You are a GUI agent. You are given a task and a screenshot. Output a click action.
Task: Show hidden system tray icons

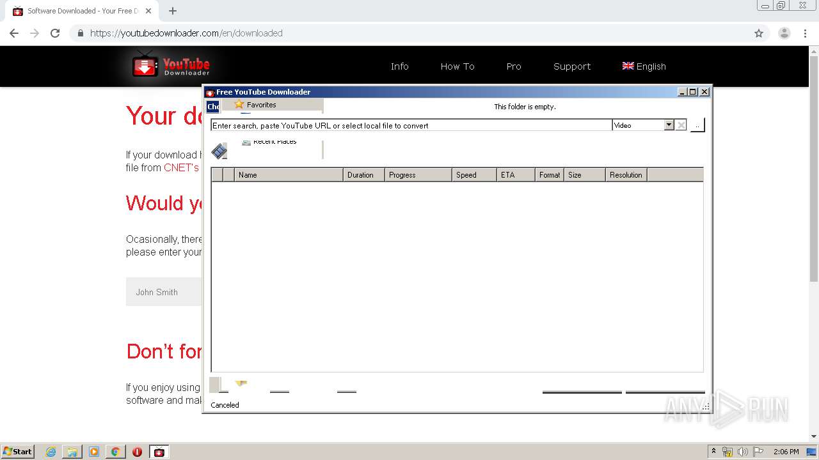[x=713, y=452]
